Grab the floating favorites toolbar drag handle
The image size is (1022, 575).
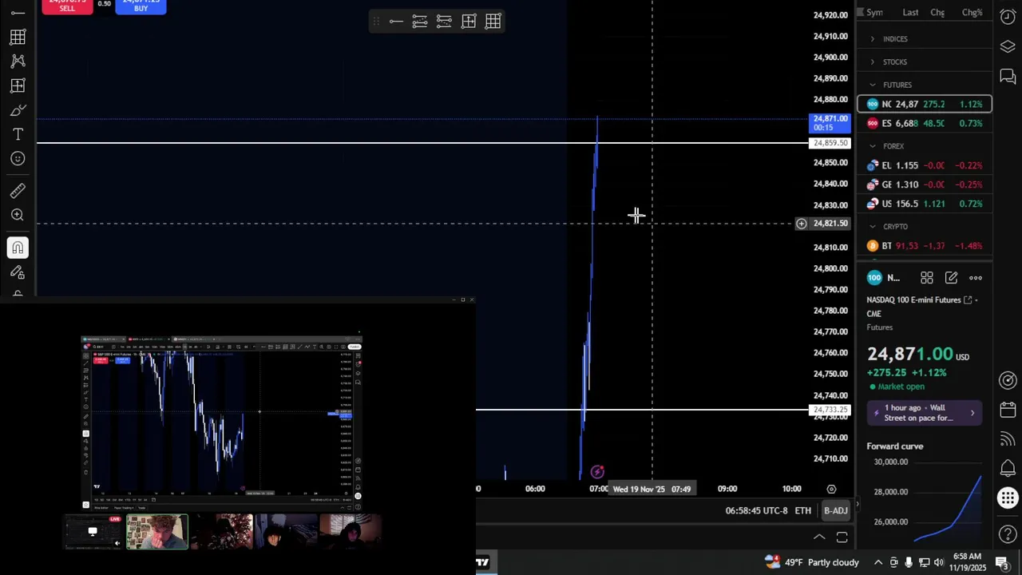[x=376, y=22]
